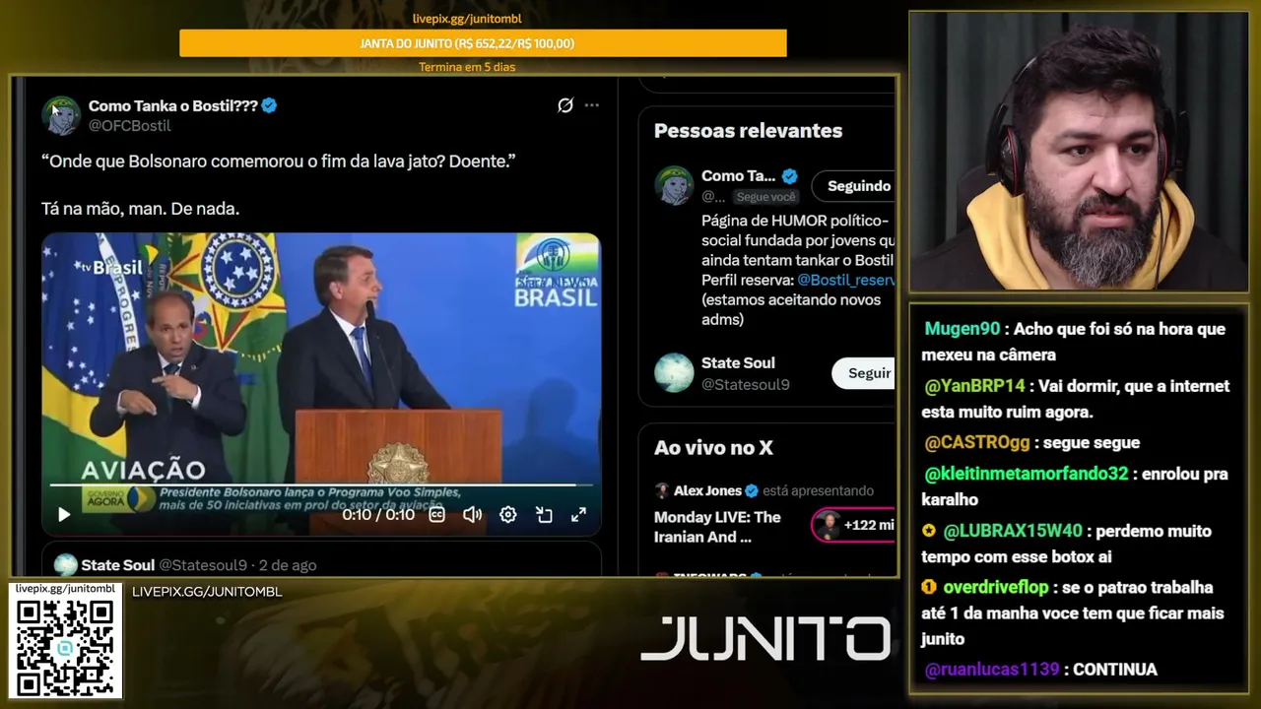Viewport: 1261px width, 709px height.
Task: Toggle closed captions on the video
Action: click(x=436, y=514)
